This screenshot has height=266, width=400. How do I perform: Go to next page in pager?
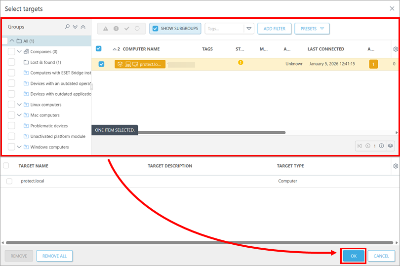[381, 146]
